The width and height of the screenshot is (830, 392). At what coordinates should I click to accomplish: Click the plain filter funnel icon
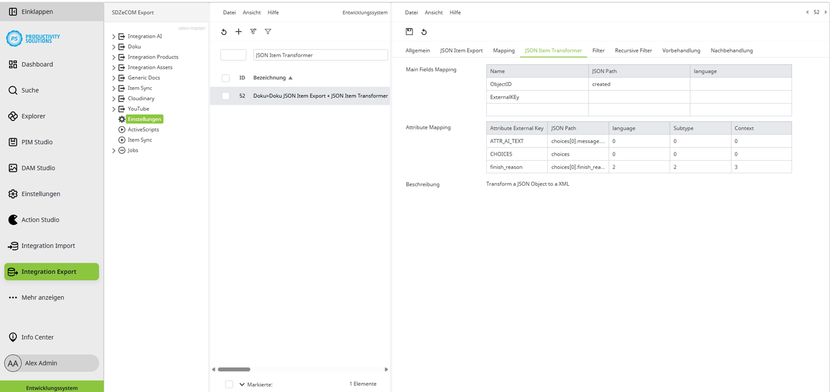pyautogui.click(x=268, y=32)
